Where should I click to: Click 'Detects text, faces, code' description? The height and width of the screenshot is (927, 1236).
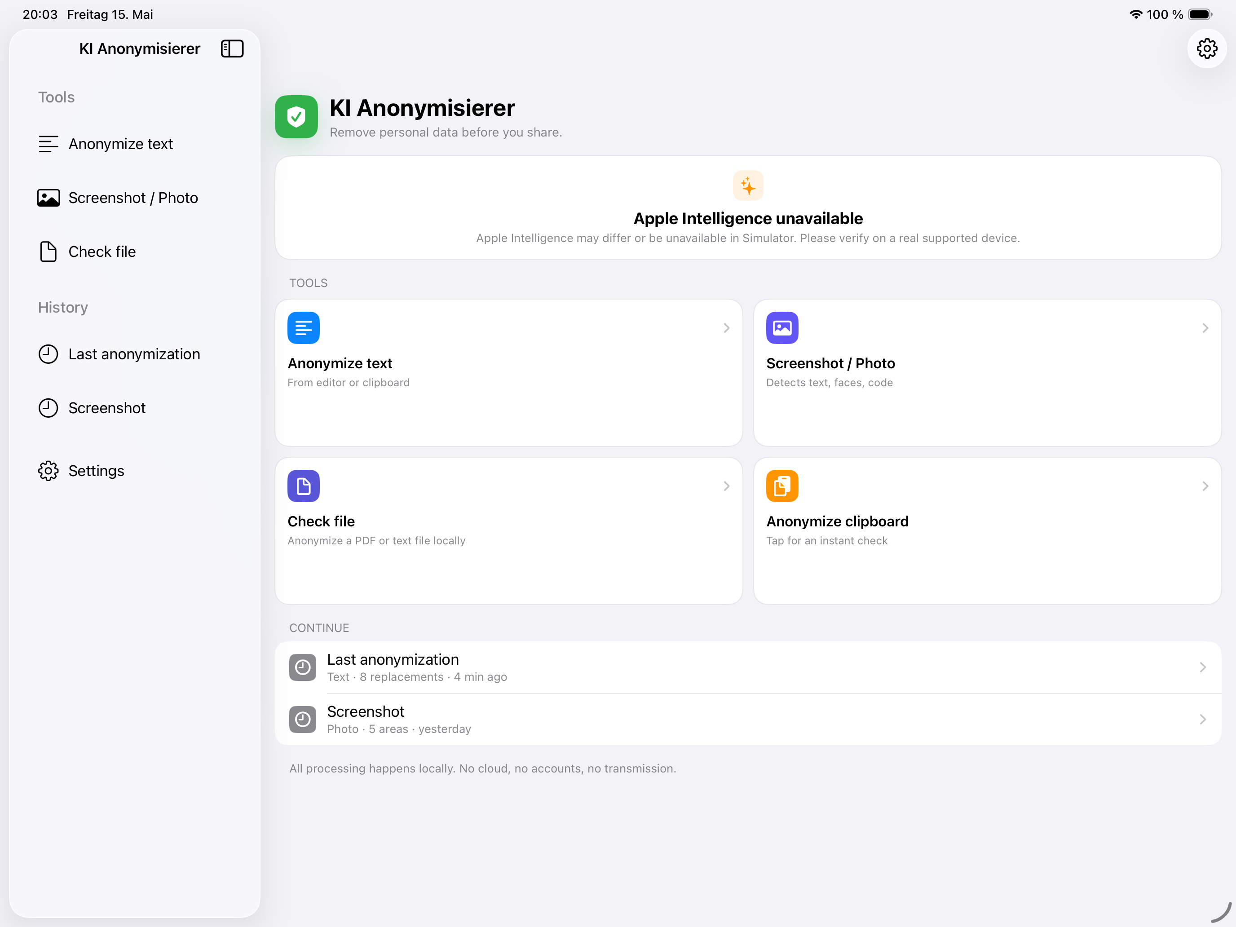(x=829, y=383)
